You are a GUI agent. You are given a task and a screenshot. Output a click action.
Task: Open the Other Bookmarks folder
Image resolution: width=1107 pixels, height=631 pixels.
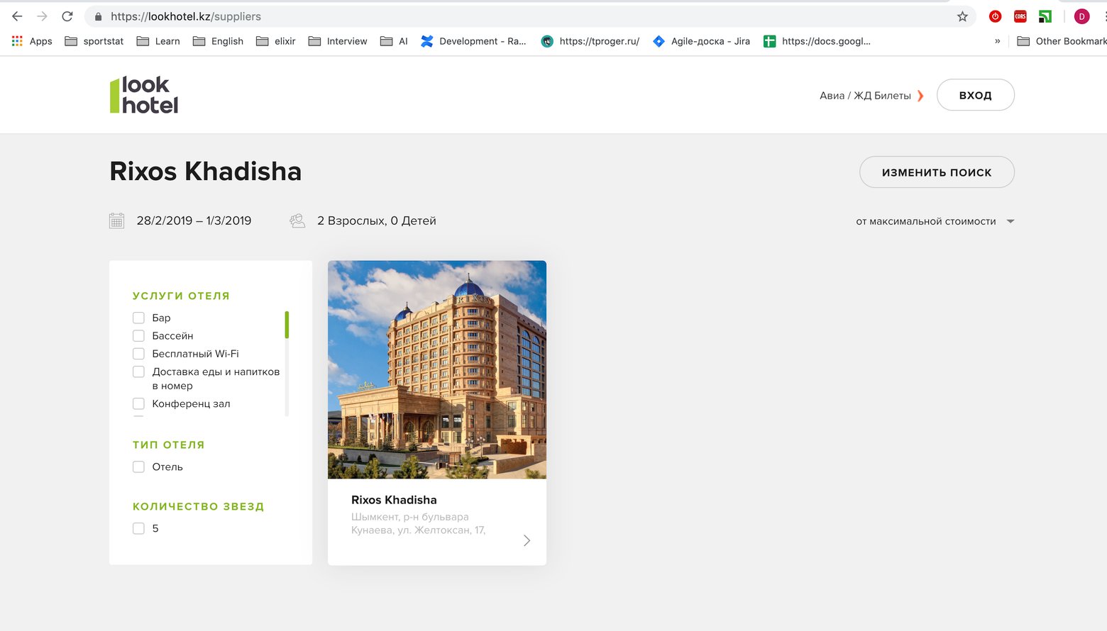[1062, 41]
